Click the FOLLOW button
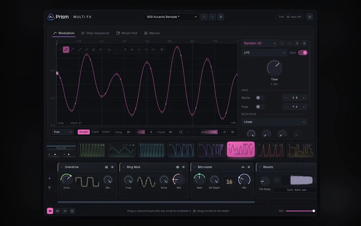Screen dimensions: 361x226 61,148
